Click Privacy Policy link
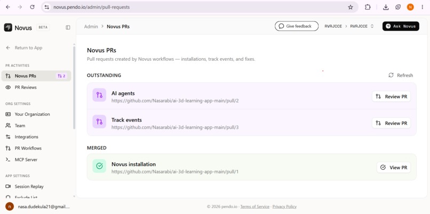The image size is (430, 214). pyautogui.click(x=284, y=207)
